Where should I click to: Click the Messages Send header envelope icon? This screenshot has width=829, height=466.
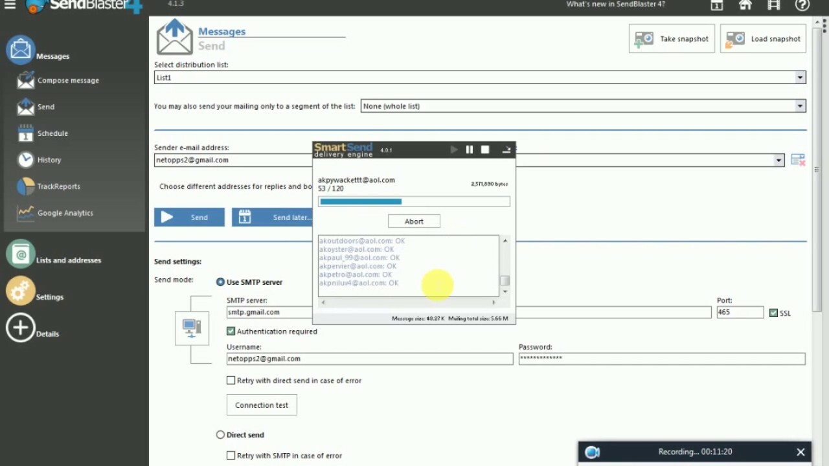click(x=175, y=38)
